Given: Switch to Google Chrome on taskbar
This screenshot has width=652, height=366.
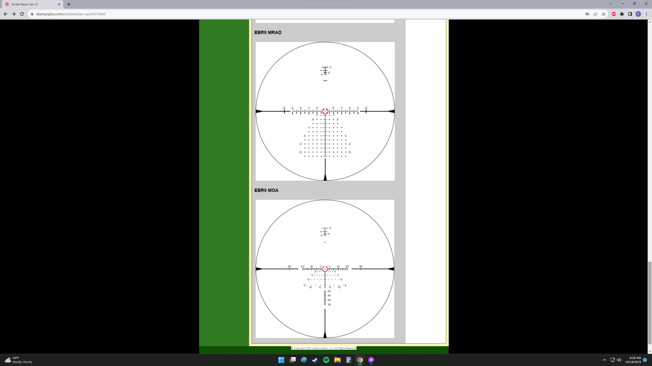Looking at the screenshot, I should tap(360, 360).
